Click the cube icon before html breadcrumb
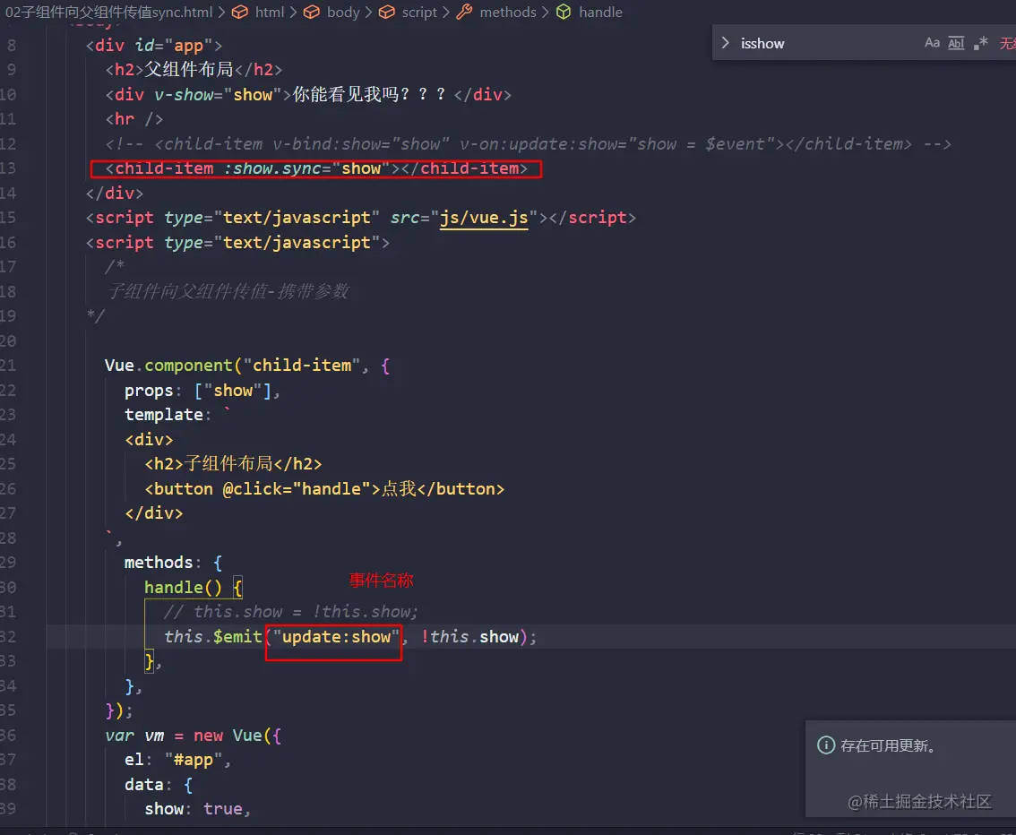 240,12
